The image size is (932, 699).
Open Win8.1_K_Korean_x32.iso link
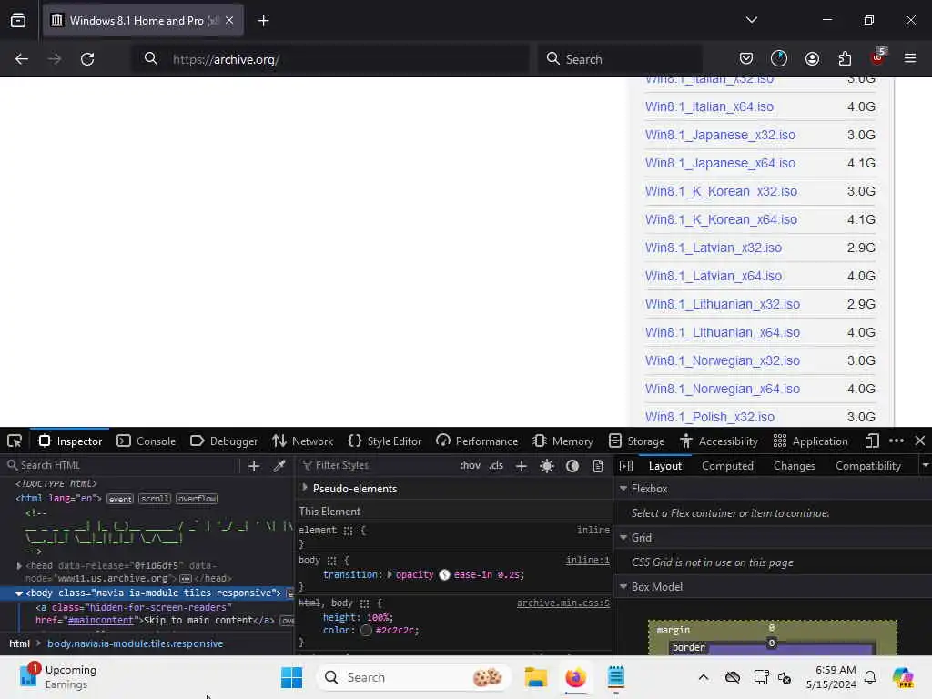click(x=721, y=191)
